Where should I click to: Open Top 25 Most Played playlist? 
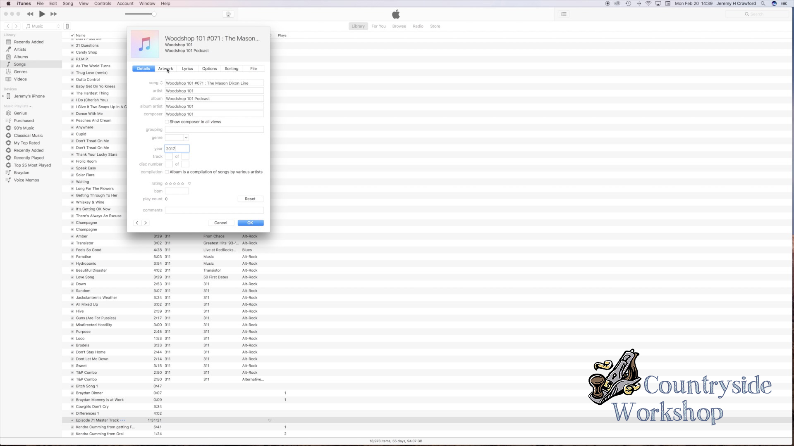32,165
